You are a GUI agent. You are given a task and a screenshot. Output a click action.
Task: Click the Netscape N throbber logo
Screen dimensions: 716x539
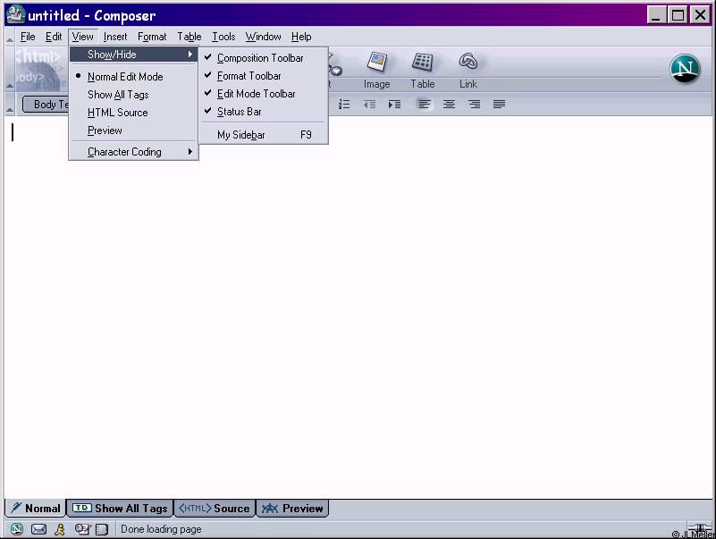point(685,69)
